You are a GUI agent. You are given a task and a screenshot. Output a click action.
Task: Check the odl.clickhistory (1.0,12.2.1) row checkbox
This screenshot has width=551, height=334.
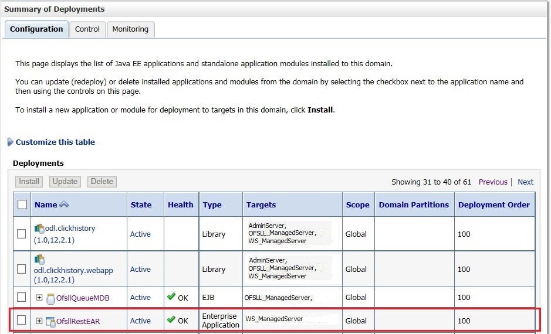pyautogui.click(x=22, y=234)
